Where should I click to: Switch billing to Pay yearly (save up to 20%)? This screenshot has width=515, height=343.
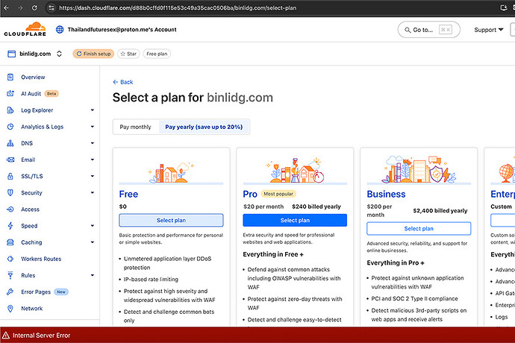click(204, 127)
